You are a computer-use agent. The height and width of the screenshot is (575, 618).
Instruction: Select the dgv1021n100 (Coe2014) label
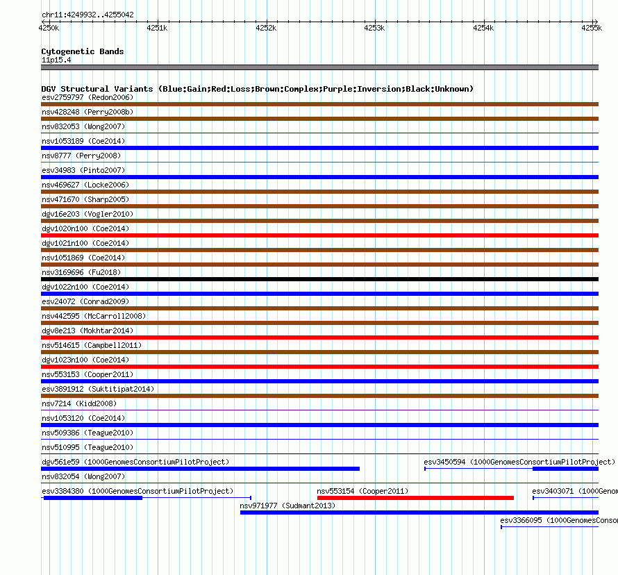click(x=85, y=243)
